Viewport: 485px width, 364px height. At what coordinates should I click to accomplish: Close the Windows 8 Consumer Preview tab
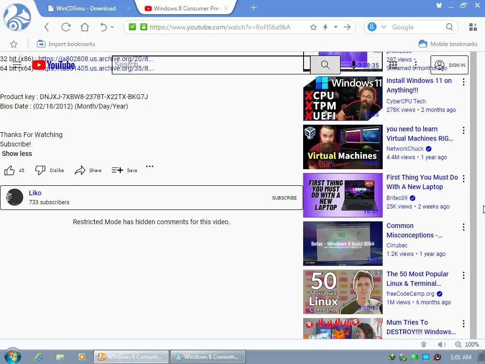click(x=226, y=9)
